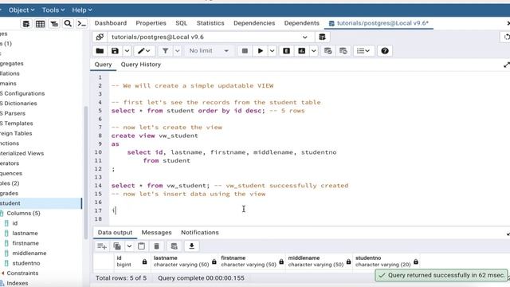Viewport: 510px width, 287px height.
Task: Click the query tool icon in browser toolbar
Action: click(26, 24)
